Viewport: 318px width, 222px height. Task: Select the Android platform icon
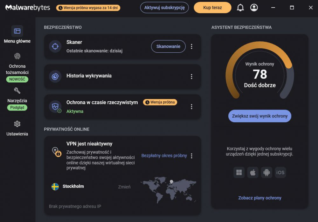coord(266,172)
